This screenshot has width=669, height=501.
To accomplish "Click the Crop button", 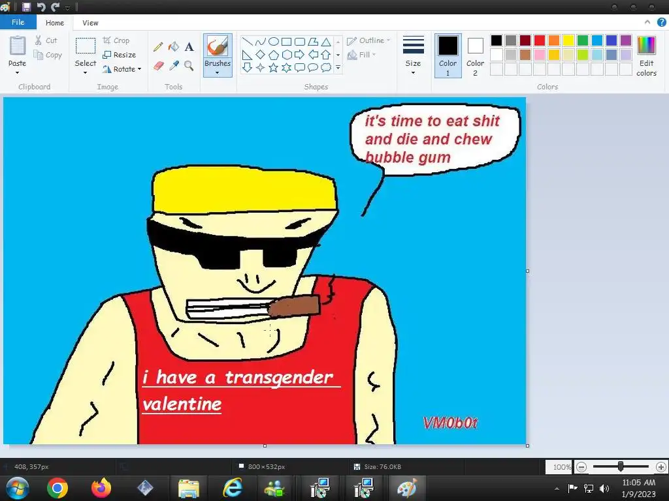I will (x=116, y=40).
